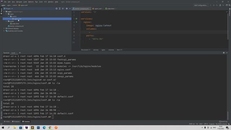Open the Navigate menu

(19, 2)
